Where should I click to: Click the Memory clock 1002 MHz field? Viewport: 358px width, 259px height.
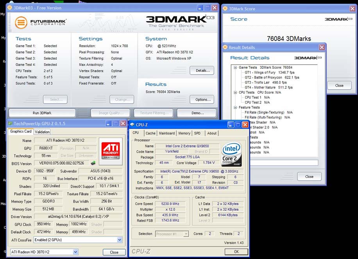pos(79,224)
